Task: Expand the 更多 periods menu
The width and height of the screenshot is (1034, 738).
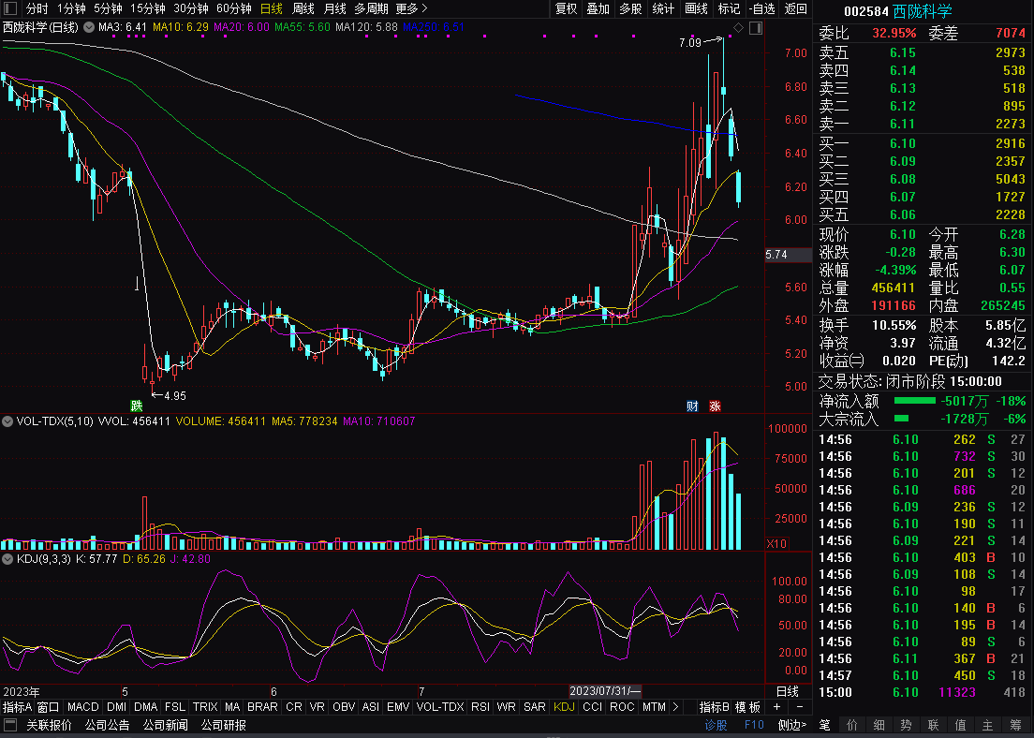Action: tap(411, 8)
